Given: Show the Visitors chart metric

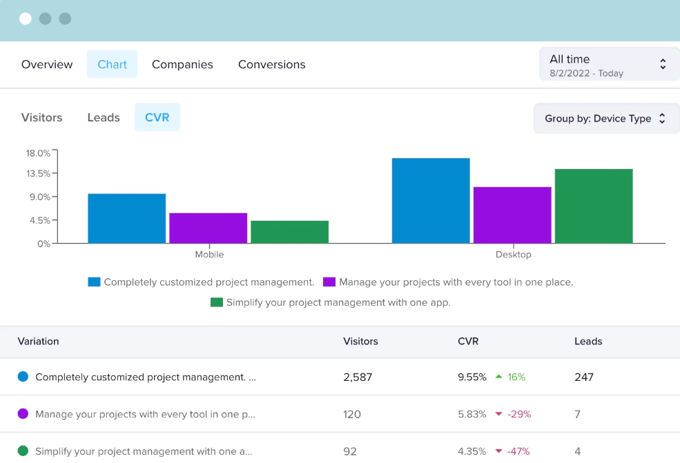Looking at the screenshot, I should pyautogui.click(x=42, y=117).
